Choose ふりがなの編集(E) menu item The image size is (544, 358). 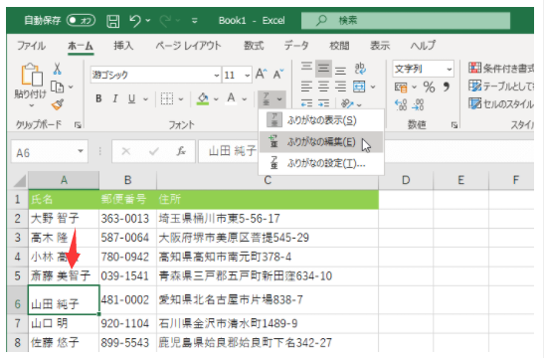coord(321,141)
